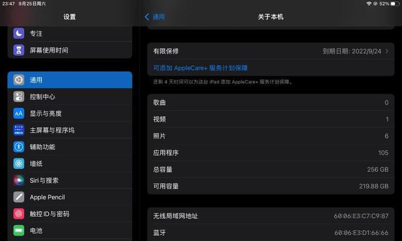The width and height of the screenshot is (402, 241).
Task: Tap the General gear icon
Action: (19, 80)
